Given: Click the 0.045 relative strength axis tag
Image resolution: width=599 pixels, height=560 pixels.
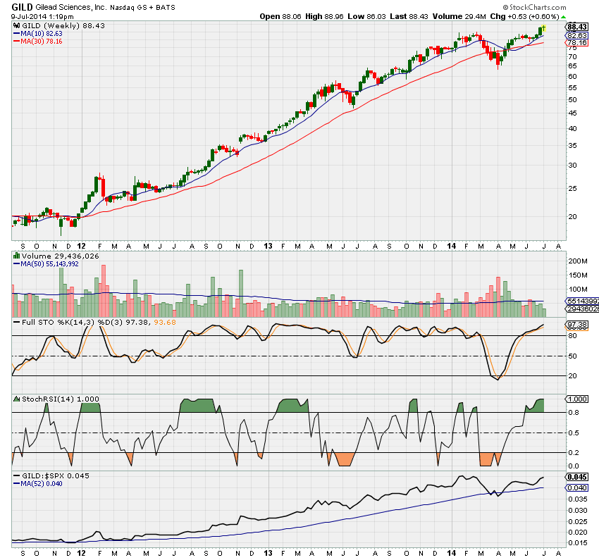Looking at the screenshot, I should tap(577, 477).
